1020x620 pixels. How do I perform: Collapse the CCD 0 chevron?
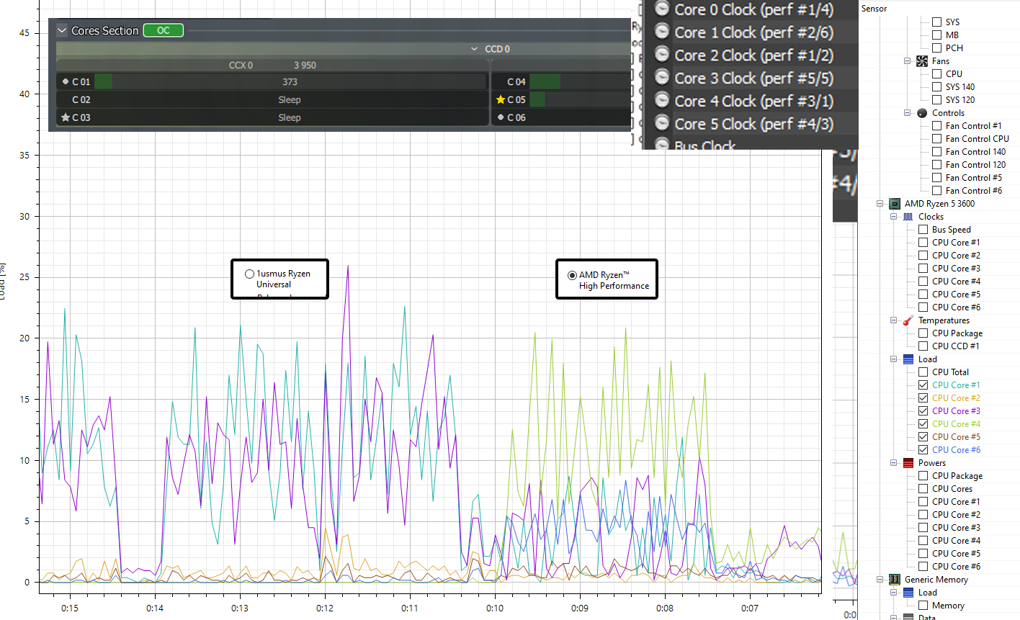[x=474, y=49]
